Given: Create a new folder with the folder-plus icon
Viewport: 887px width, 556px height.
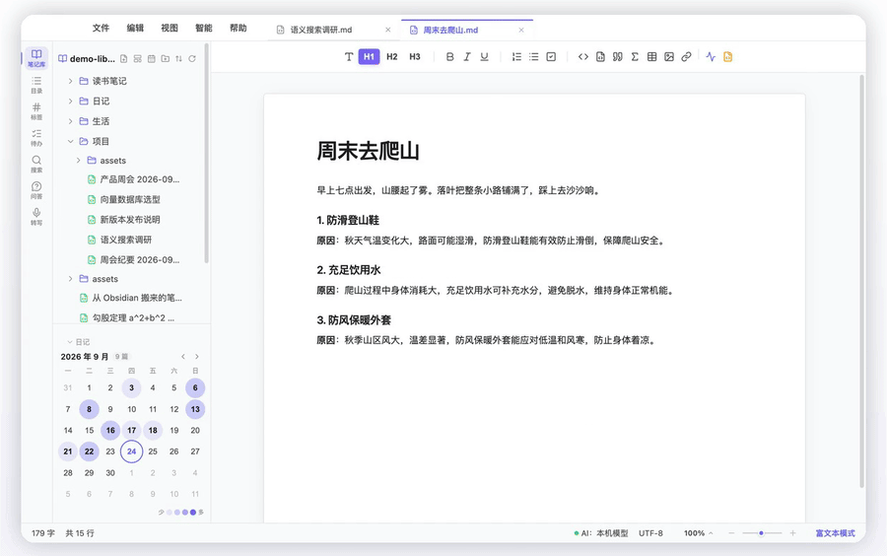Looking at the screenshot, I should [165, 59].
